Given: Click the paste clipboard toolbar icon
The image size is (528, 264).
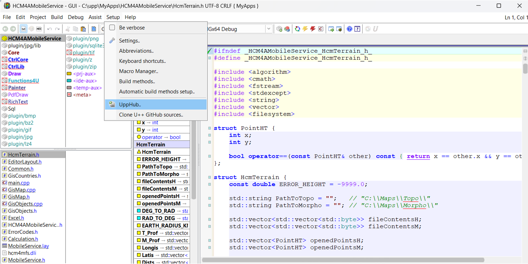Looking at the screenshot, I should pos(83,29).
